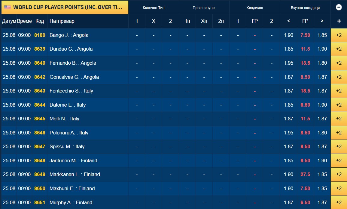347x209 pixels.
Task: Select over 1.90 odds for Dundao C.
Action: click(322, 49)
